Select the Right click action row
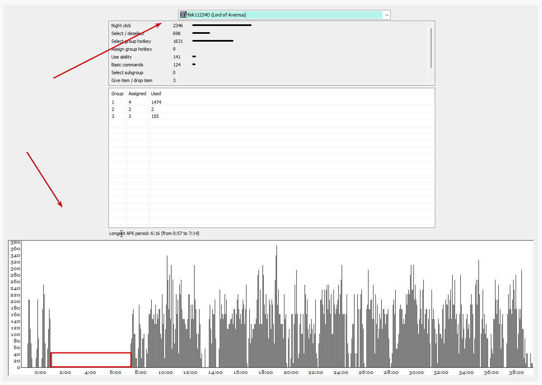 tap(268, 26)
